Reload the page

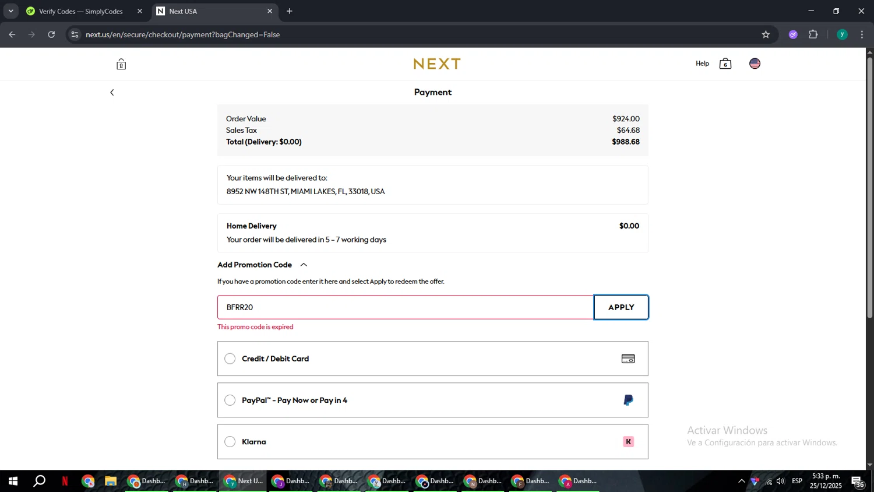(51, 34)
